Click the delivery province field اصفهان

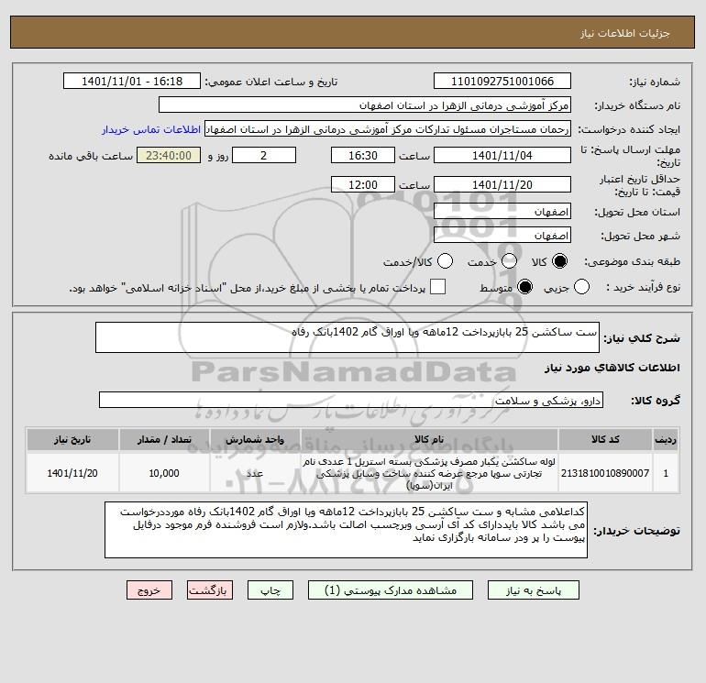coord(502,211)
